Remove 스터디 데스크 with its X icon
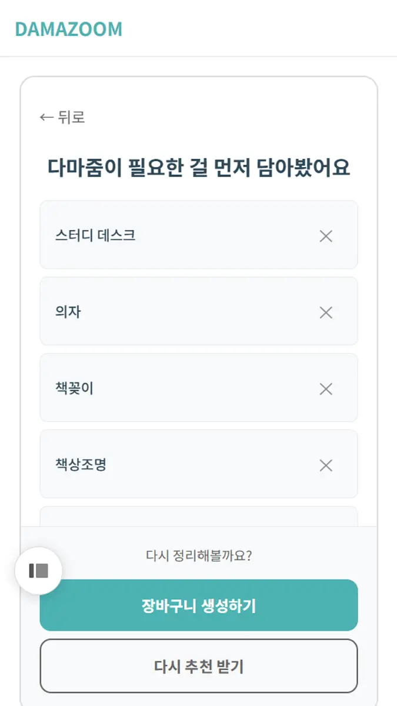 (x=326, y=236)
